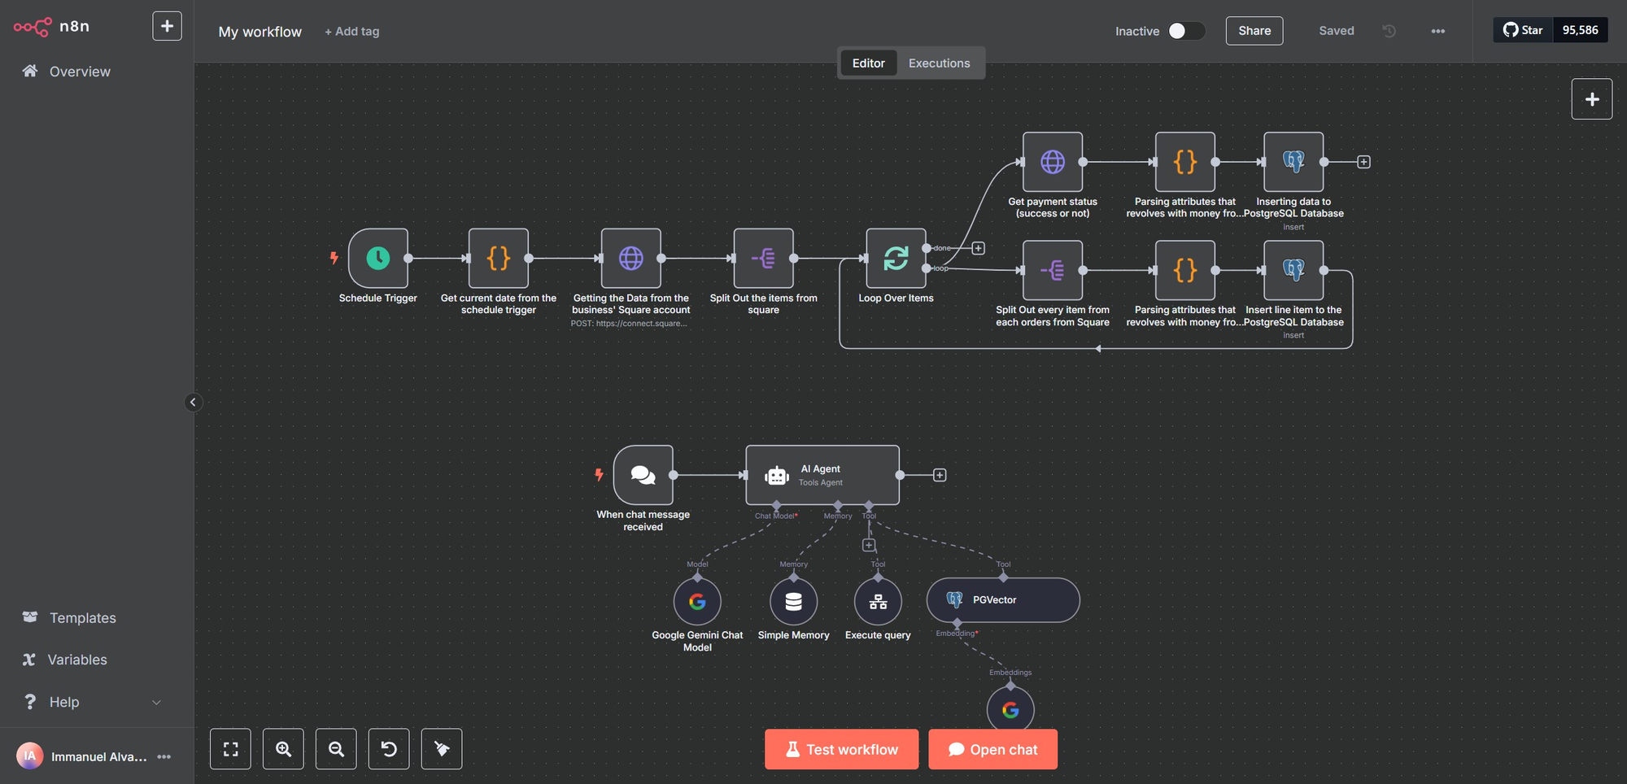Click the Add tag link
This screenshot has width=1627, height=784.
[x=351, y=31]
